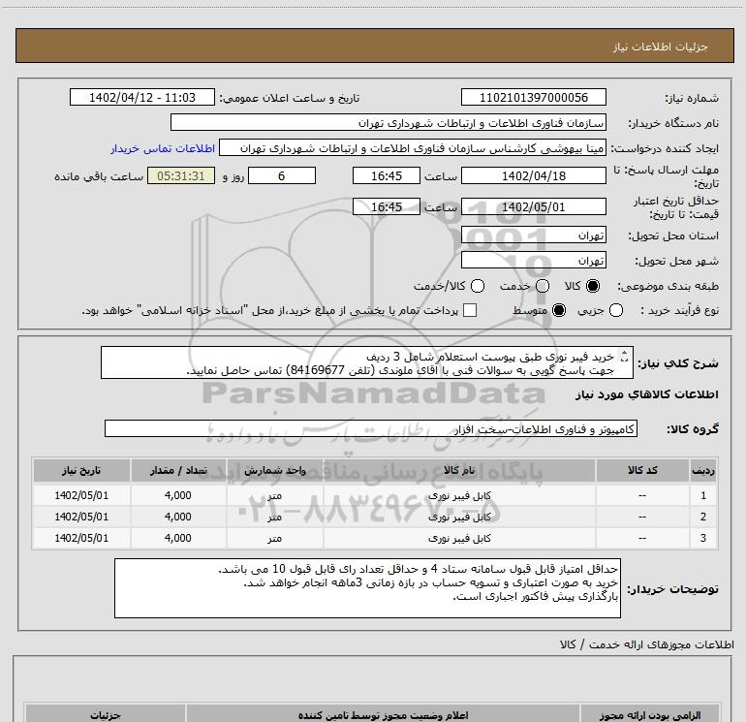
Task: Click the جزئیات permits column header
Action: (106, 715)
